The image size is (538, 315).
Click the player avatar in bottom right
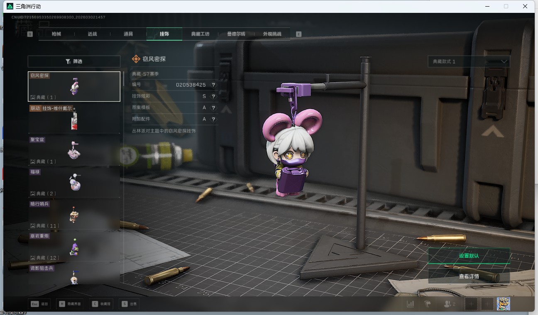point(503,304)
